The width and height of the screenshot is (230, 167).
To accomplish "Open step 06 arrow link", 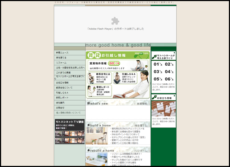I will click(169, 79).
